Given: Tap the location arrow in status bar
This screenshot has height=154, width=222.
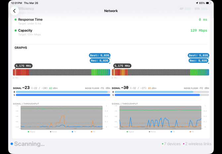Looking at the screenshot, I should tap(197, 3).
